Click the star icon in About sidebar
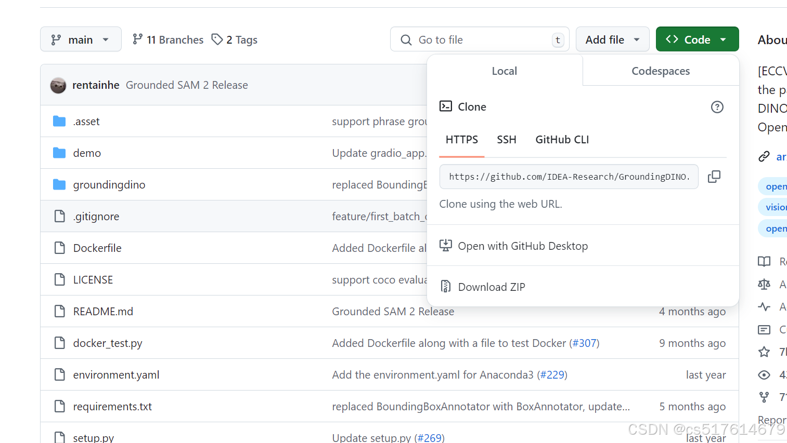The width and height of the screenshot is (787, 443). [x=764, y=352]
